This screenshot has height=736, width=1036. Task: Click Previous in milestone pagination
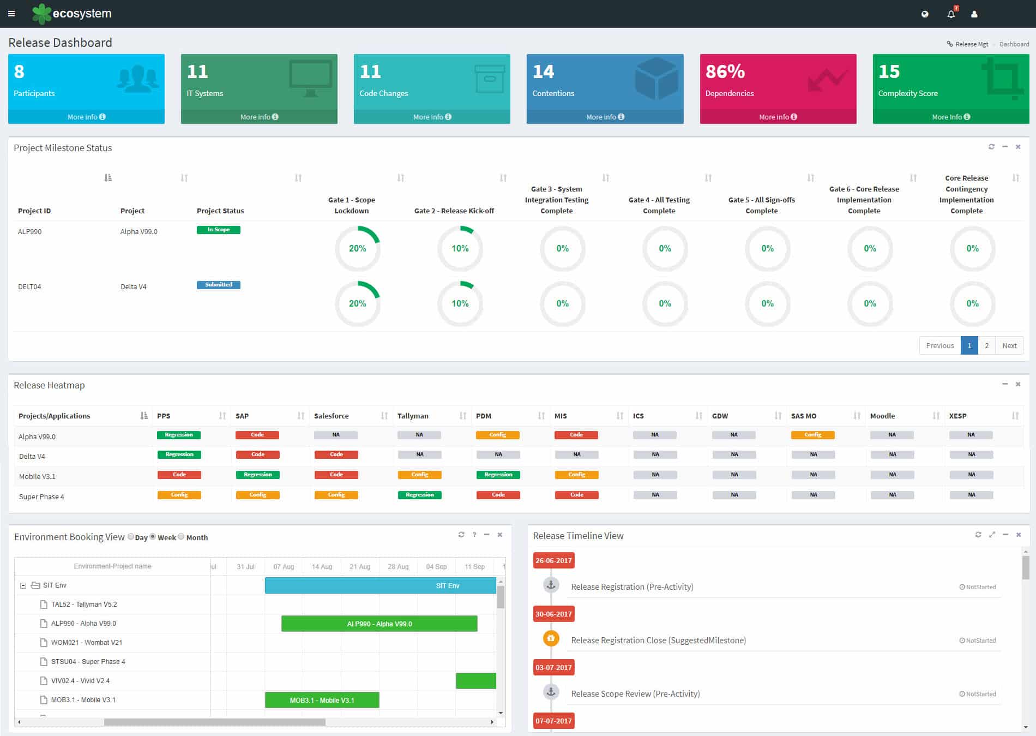940,345
